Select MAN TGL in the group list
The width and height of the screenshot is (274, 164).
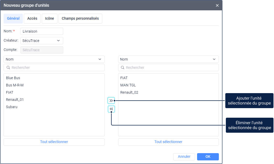(x=128, y=85)
